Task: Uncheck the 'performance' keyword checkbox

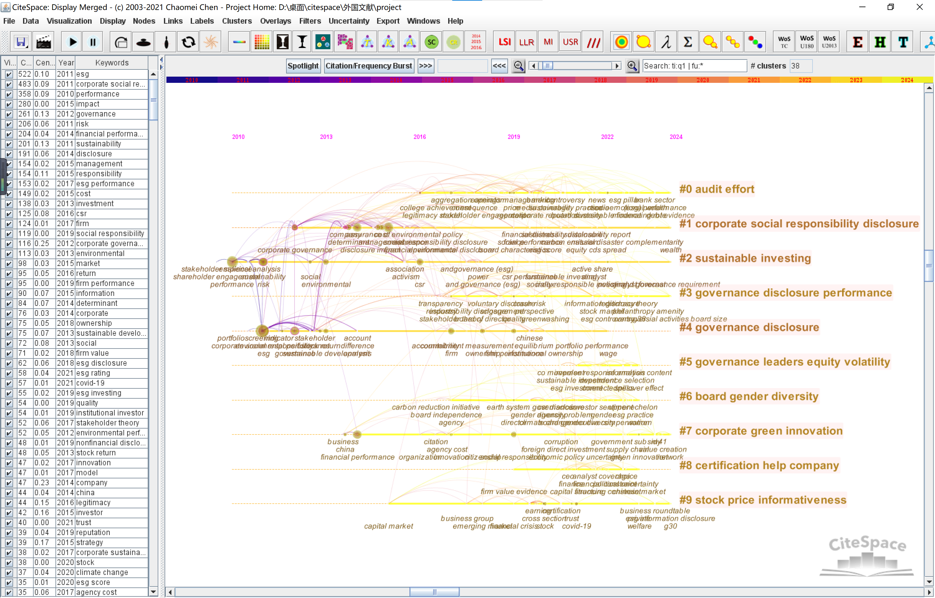Action: (8, 94)
